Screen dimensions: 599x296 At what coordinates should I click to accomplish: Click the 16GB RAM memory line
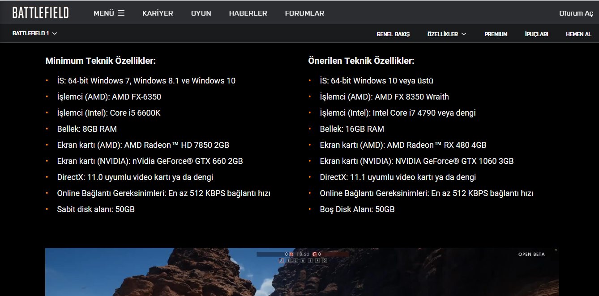(352, 129)
